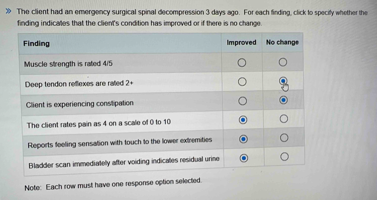Click the Improved column header
This screenshot has width=377, height=200.
tap(241, 42)
